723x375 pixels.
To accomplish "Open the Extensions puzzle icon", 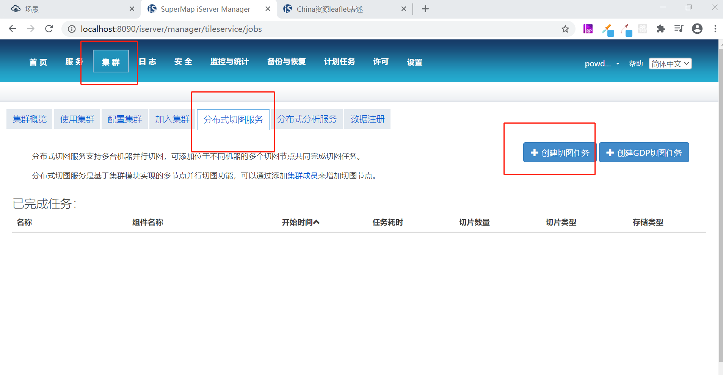I will click(x=661, y=29).
